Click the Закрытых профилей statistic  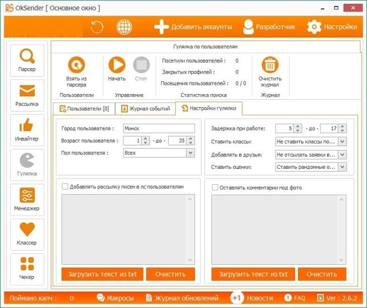tap(200, 72)
